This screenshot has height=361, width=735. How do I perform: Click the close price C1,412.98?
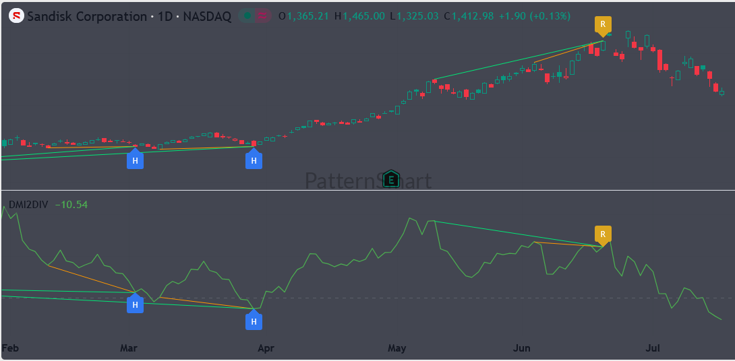469,16
